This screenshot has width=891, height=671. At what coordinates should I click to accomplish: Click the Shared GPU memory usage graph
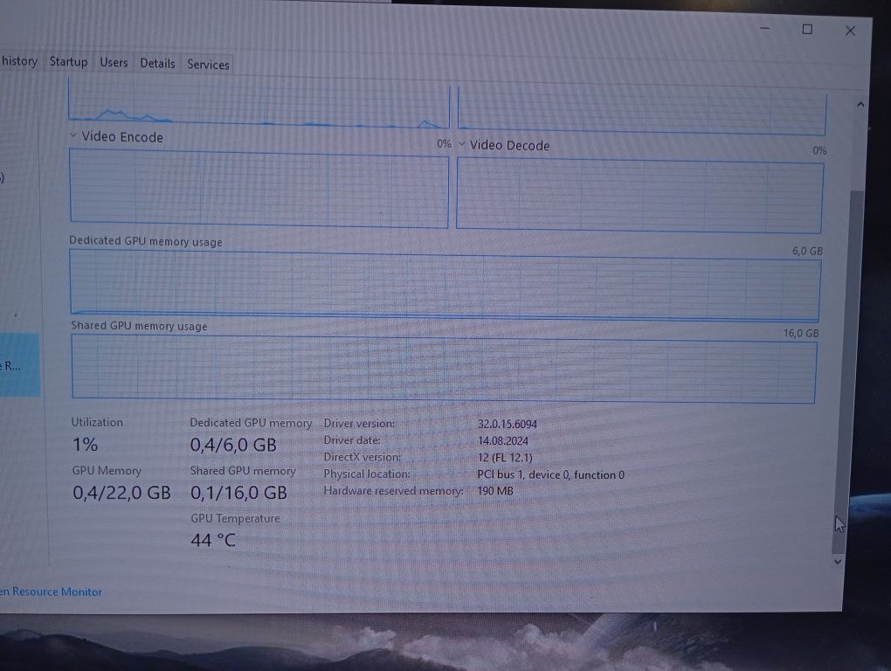(x=444, y=370)
